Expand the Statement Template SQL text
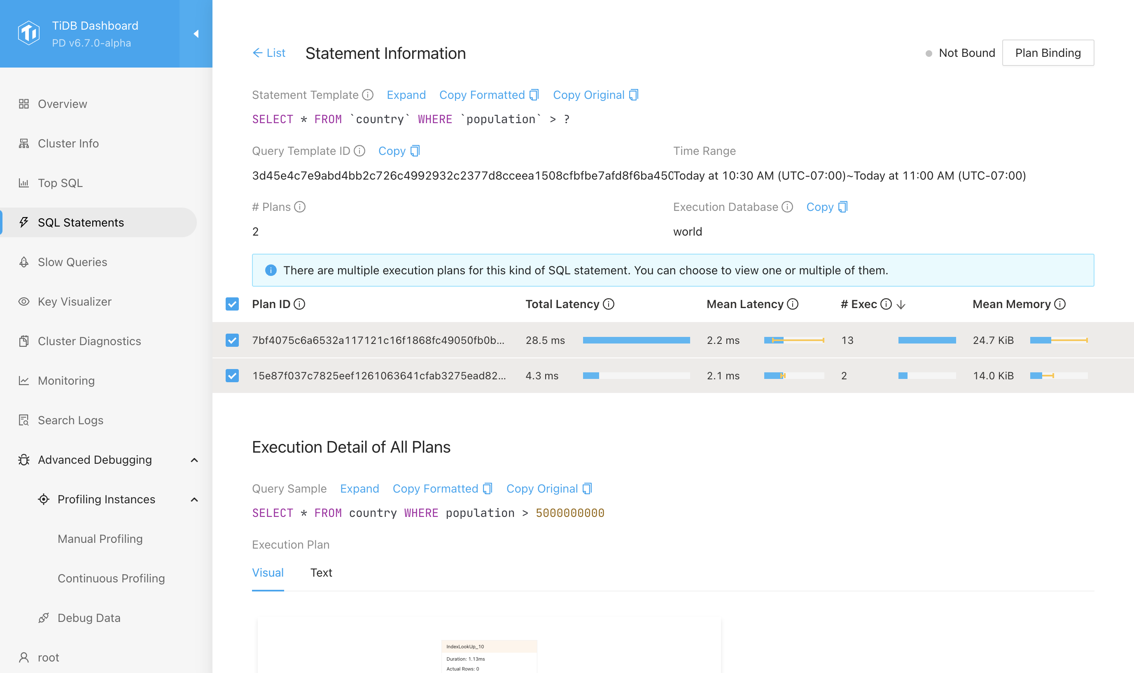 [x=406, y=95]
